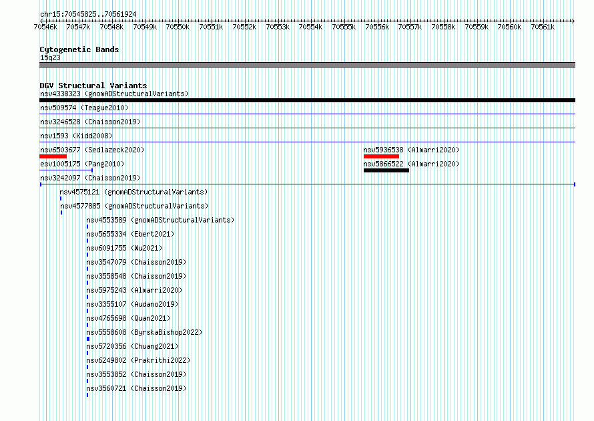Open nsv509574 (Teague2010) variant label
The height and width of the screenshot is (421, 594).
pos(84,108)
